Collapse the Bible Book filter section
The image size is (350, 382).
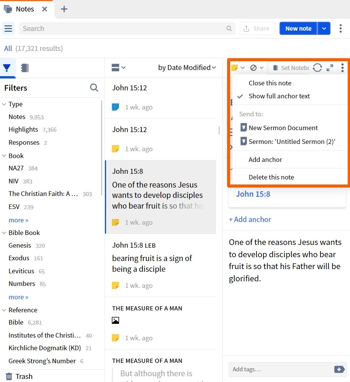coord(4,233)
